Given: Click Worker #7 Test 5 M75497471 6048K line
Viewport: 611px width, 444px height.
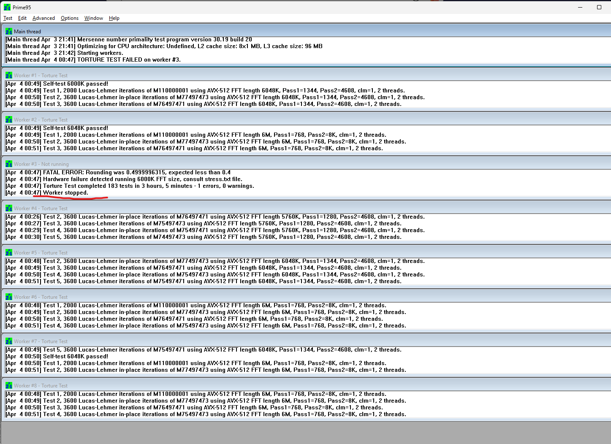Looking at the screenshot, I should point(203,350).
